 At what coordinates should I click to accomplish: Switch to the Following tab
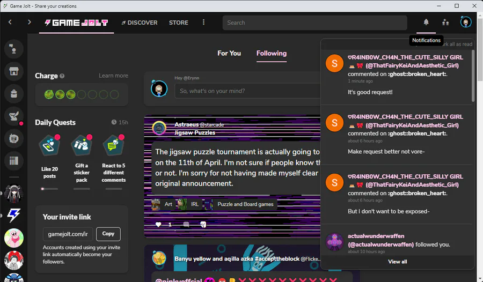pyautogui.click(x=272, y=53)
